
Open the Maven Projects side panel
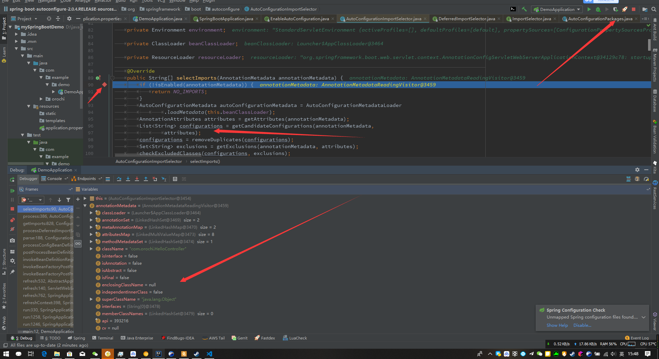tap(655, 65)
